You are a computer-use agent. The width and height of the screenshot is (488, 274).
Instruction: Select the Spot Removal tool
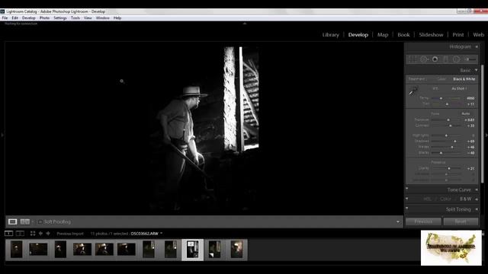click(424, 59)
